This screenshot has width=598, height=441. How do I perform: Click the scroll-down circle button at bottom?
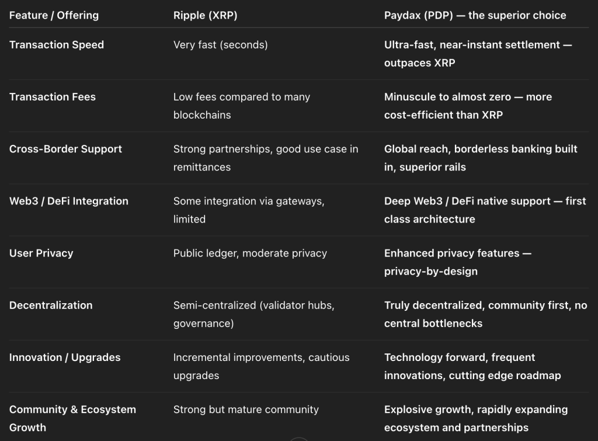(299, 439)
